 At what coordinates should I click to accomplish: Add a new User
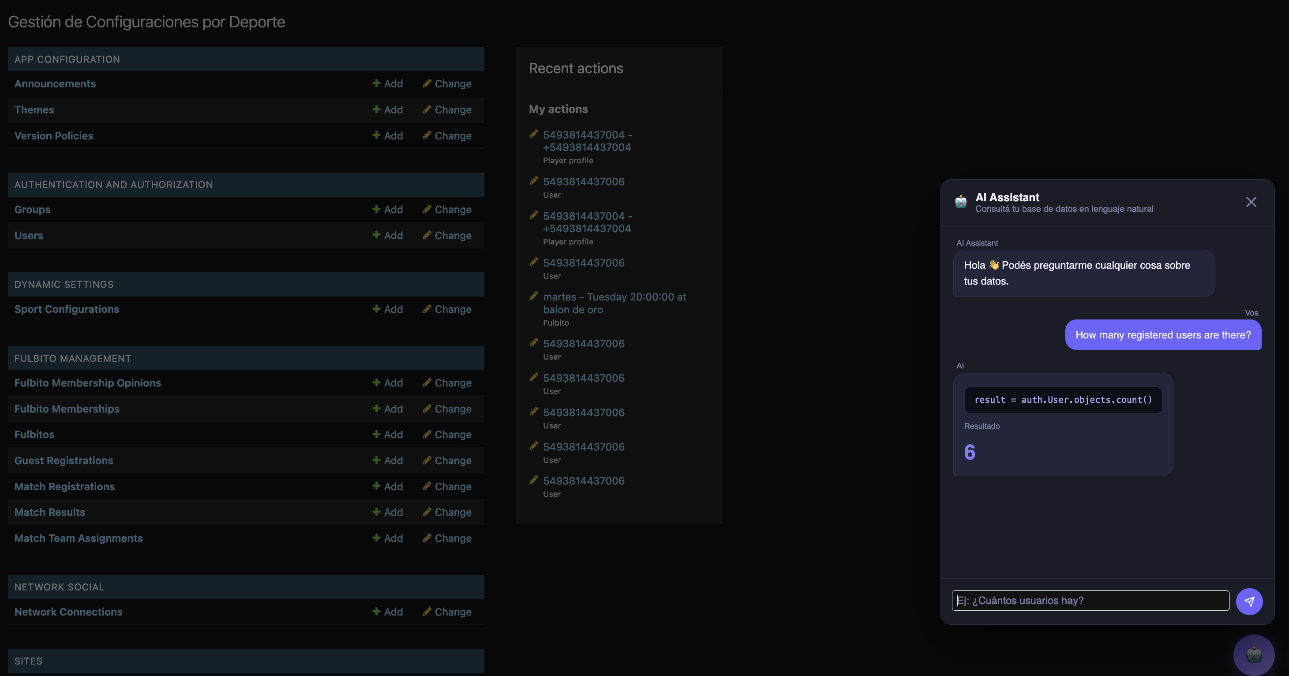click(388, 235)
